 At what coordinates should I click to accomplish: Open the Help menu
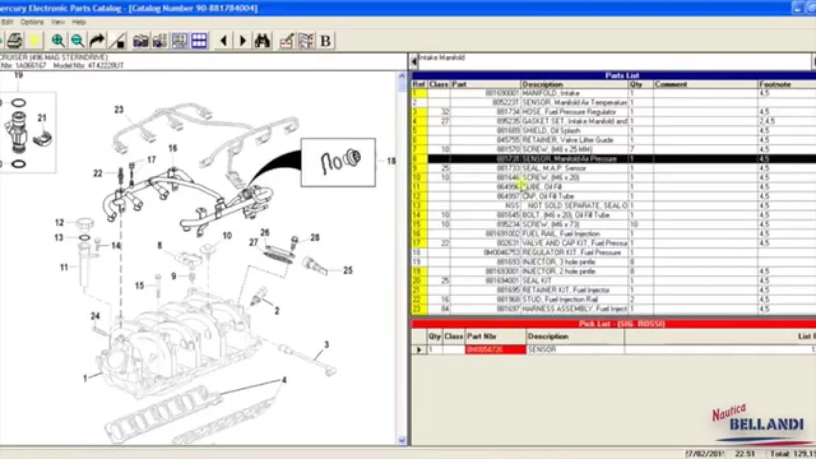79,22
